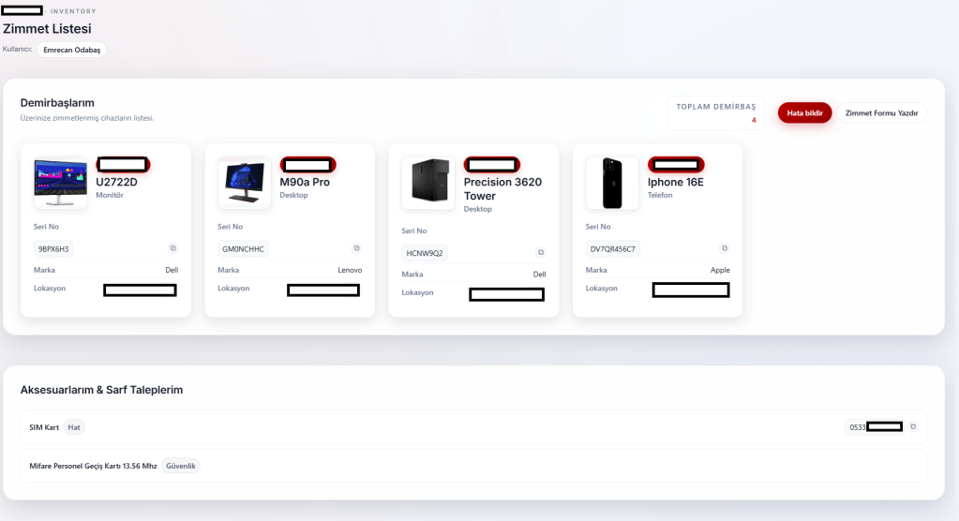Open the U2722D monitor thumbnail image
Screen dimensions: 959x521
[x=60, y=182]
